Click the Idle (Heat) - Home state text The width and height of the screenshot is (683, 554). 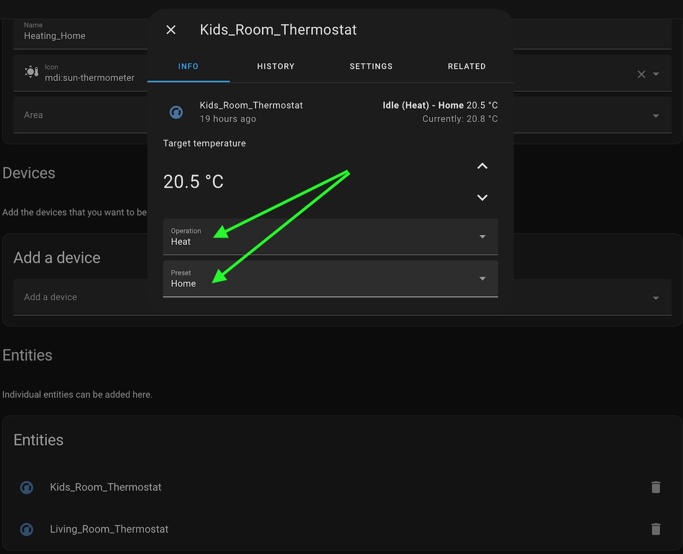click(423, 105)
